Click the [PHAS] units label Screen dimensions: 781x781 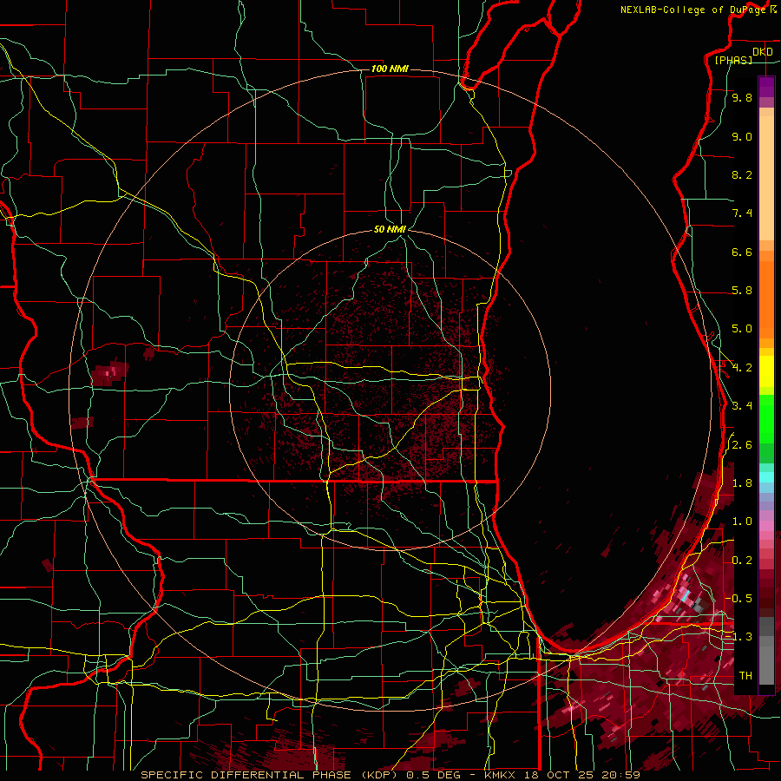click(x=733, y=60)
